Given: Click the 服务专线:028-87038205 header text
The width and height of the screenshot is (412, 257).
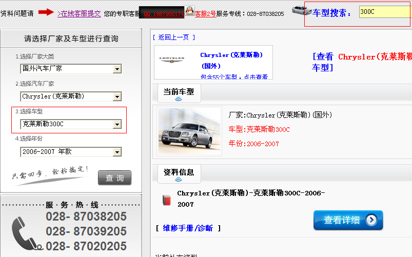Looking at the screenshot, I should coord(250,14).
